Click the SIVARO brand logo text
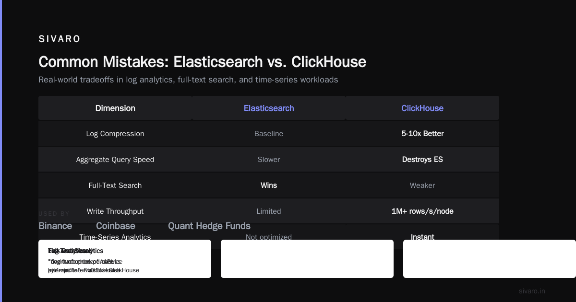Viewport: 576px width, 302px height. click(60, 39)
